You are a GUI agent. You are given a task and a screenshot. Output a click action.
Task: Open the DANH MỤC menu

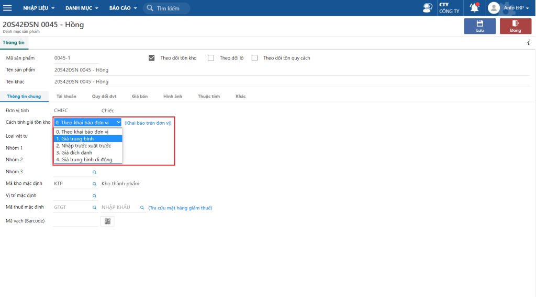point(82,8)
